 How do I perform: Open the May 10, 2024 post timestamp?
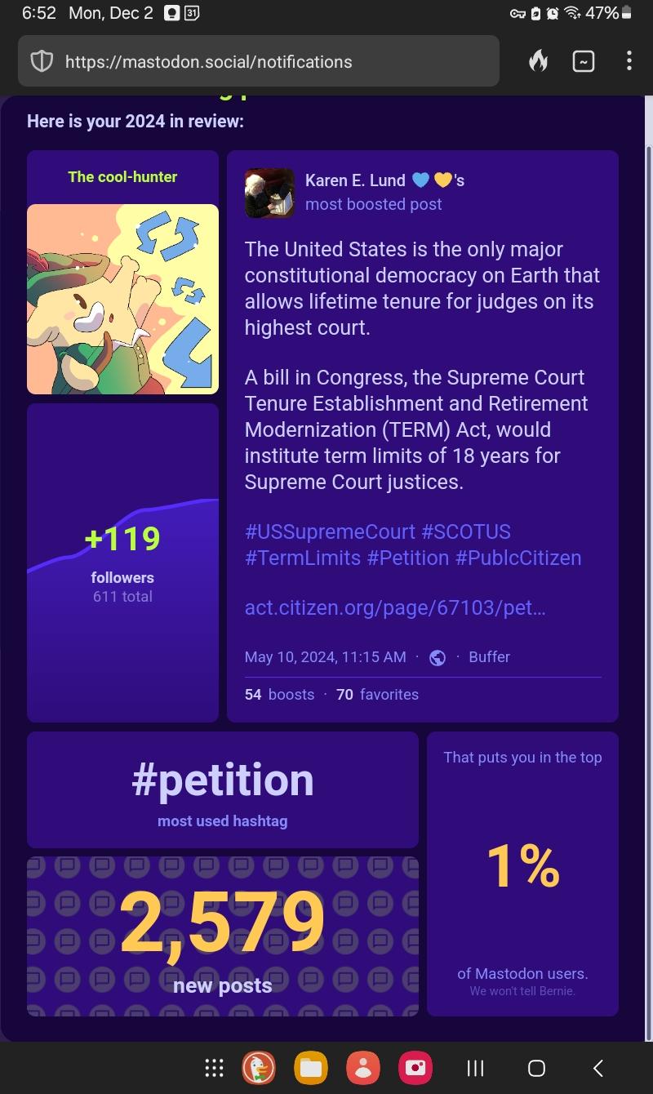pos(325,657)
